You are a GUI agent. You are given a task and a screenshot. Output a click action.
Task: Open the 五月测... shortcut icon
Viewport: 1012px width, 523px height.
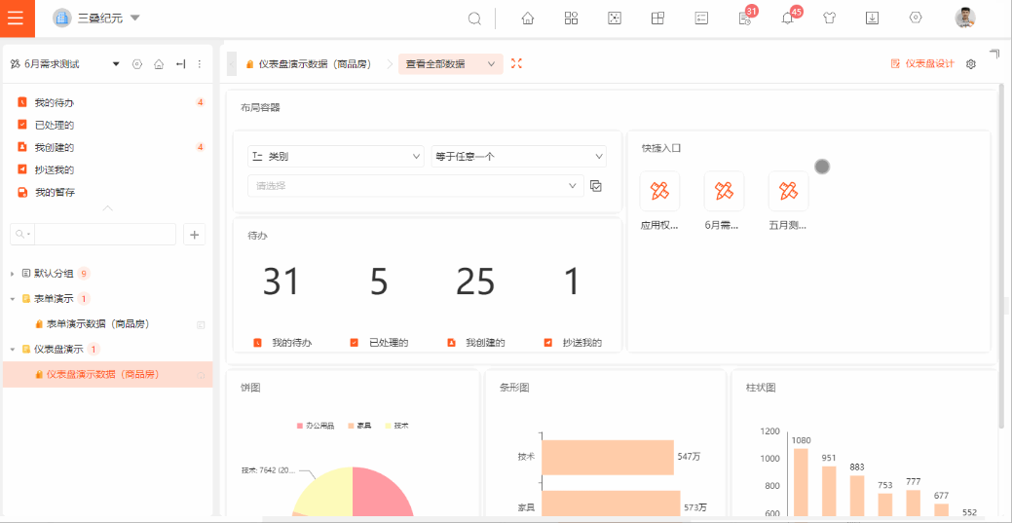coord(788,191)
